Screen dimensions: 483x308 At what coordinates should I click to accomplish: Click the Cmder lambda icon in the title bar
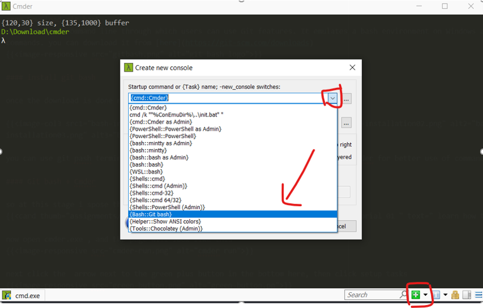(x=6, y=6)
